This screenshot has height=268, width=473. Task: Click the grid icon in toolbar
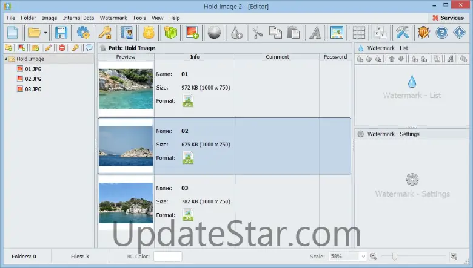pyautogui.click(x=359, y=33)
